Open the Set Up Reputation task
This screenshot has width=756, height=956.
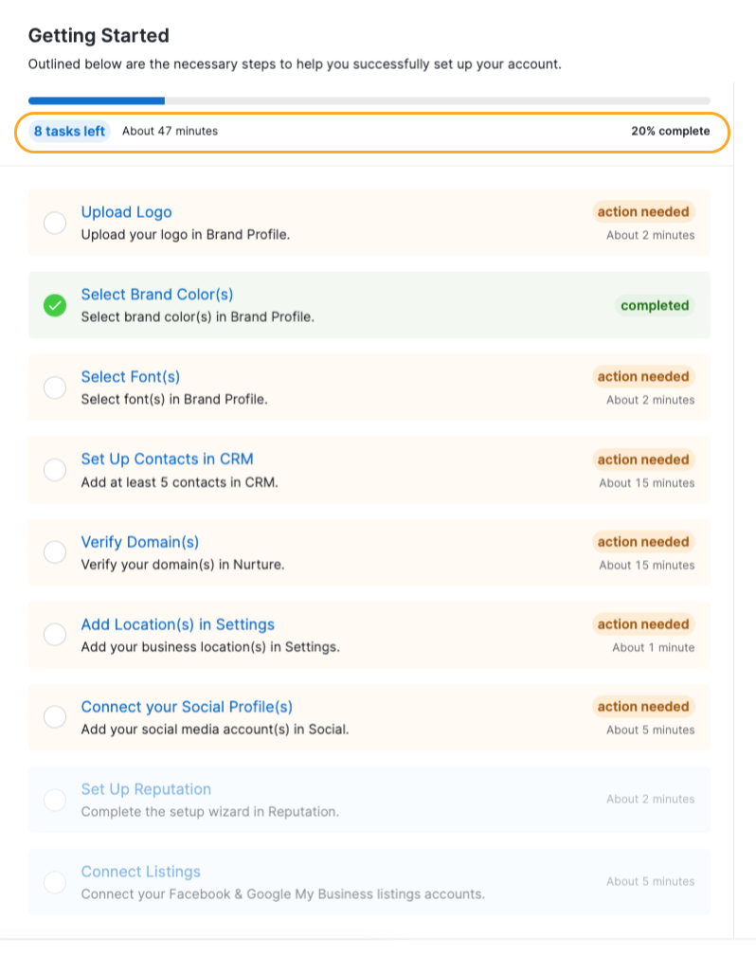(x=146, y=789)
